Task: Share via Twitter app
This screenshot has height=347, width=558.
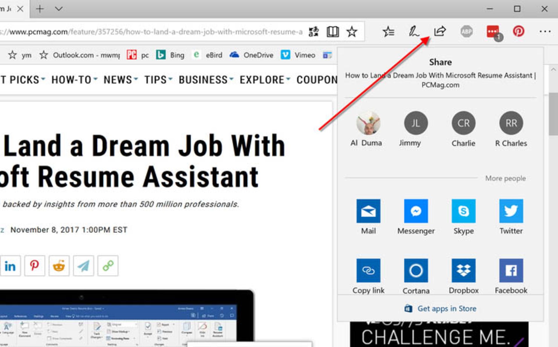Action: point(511,216)
